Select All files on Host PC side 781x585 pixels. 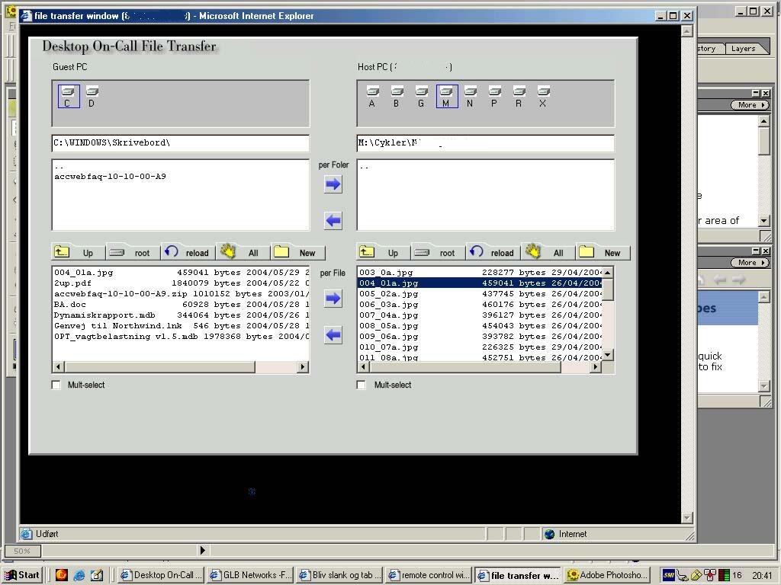click(548, 252)
